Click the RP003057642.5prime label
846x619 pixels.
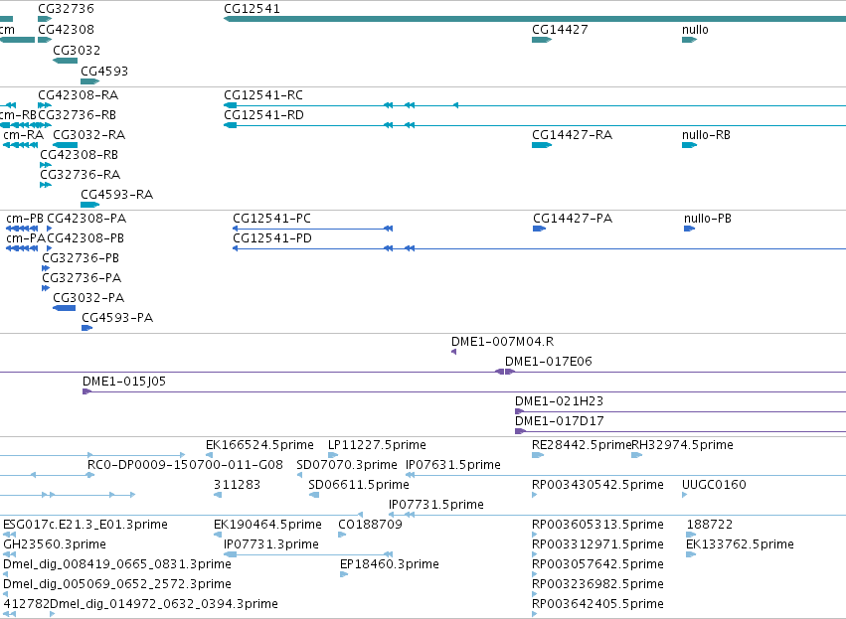[597, 564]
